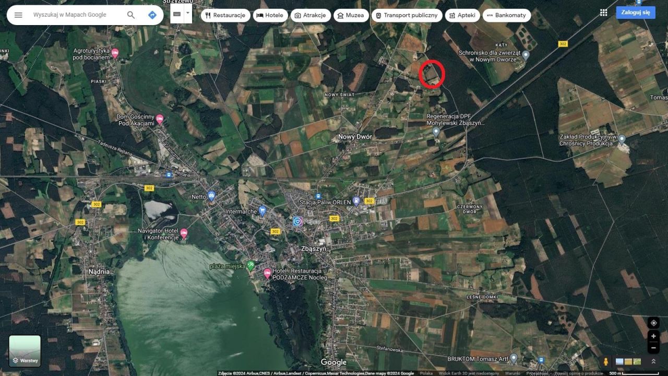This screenshot has height=376, width=668.
Task: Click the Netto store pin
Action: click(211, 196)
